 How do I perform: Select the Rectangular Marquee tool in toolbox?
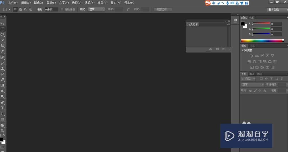point(2,29)
